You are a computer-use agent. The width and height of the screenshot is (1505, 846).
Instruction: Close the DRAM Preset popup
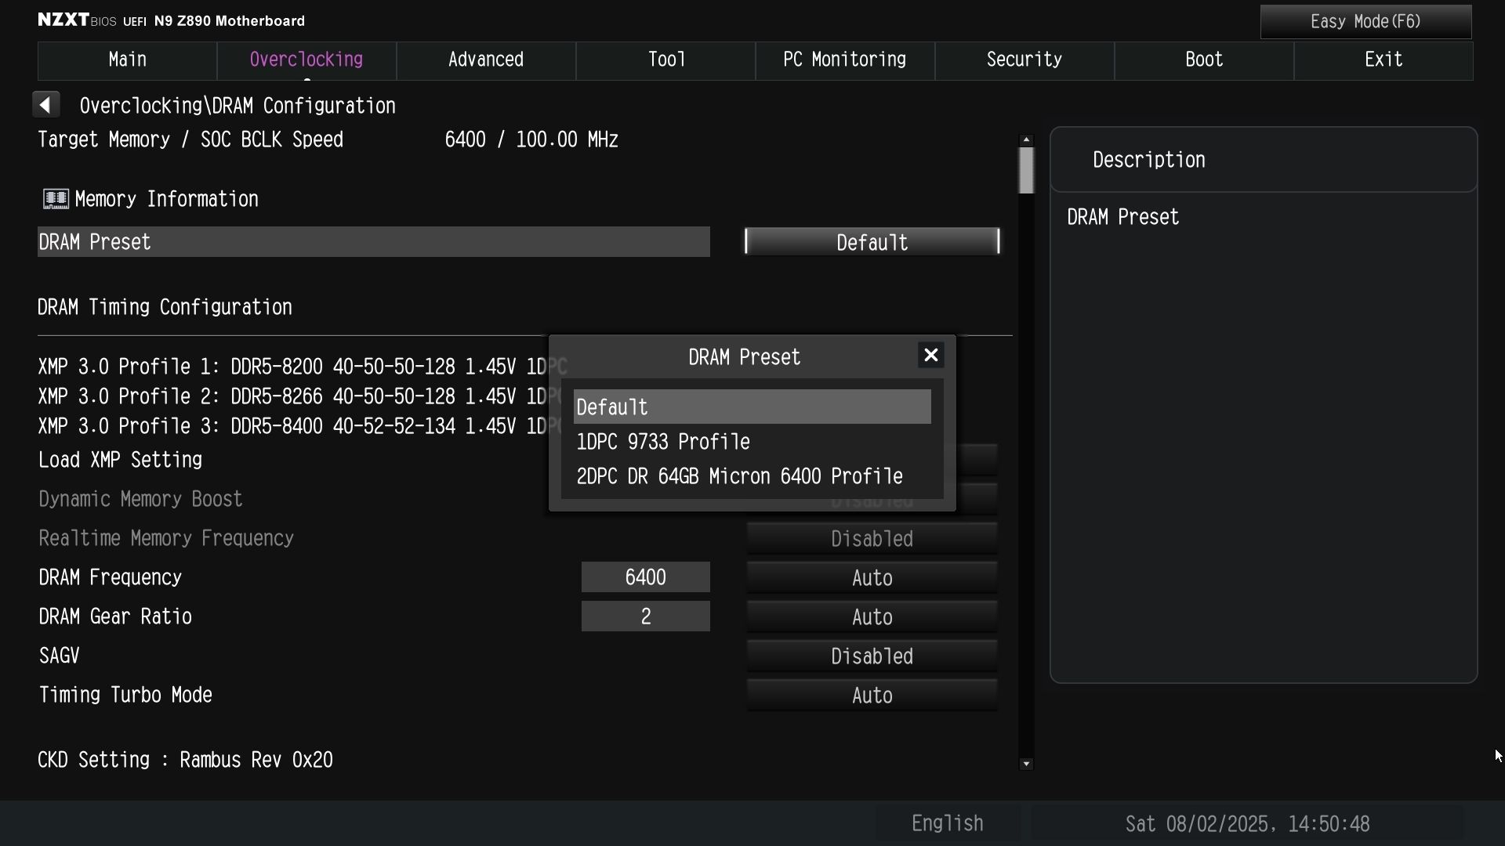click(930, 356)
